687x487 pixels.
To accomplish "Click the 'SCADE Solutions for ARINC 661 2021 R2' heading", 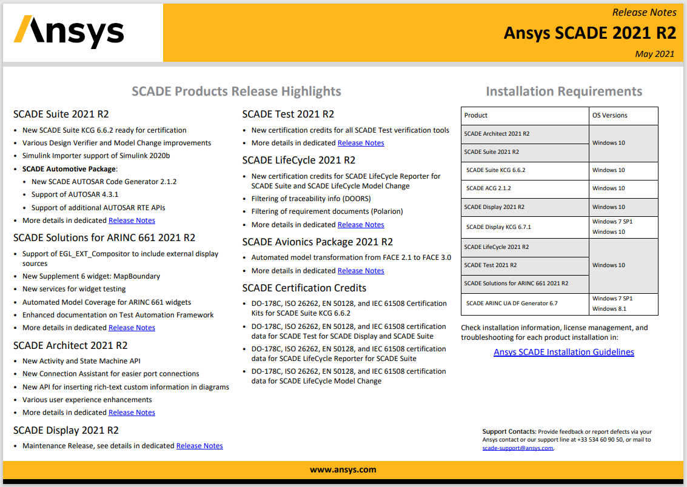I will 104,237.
